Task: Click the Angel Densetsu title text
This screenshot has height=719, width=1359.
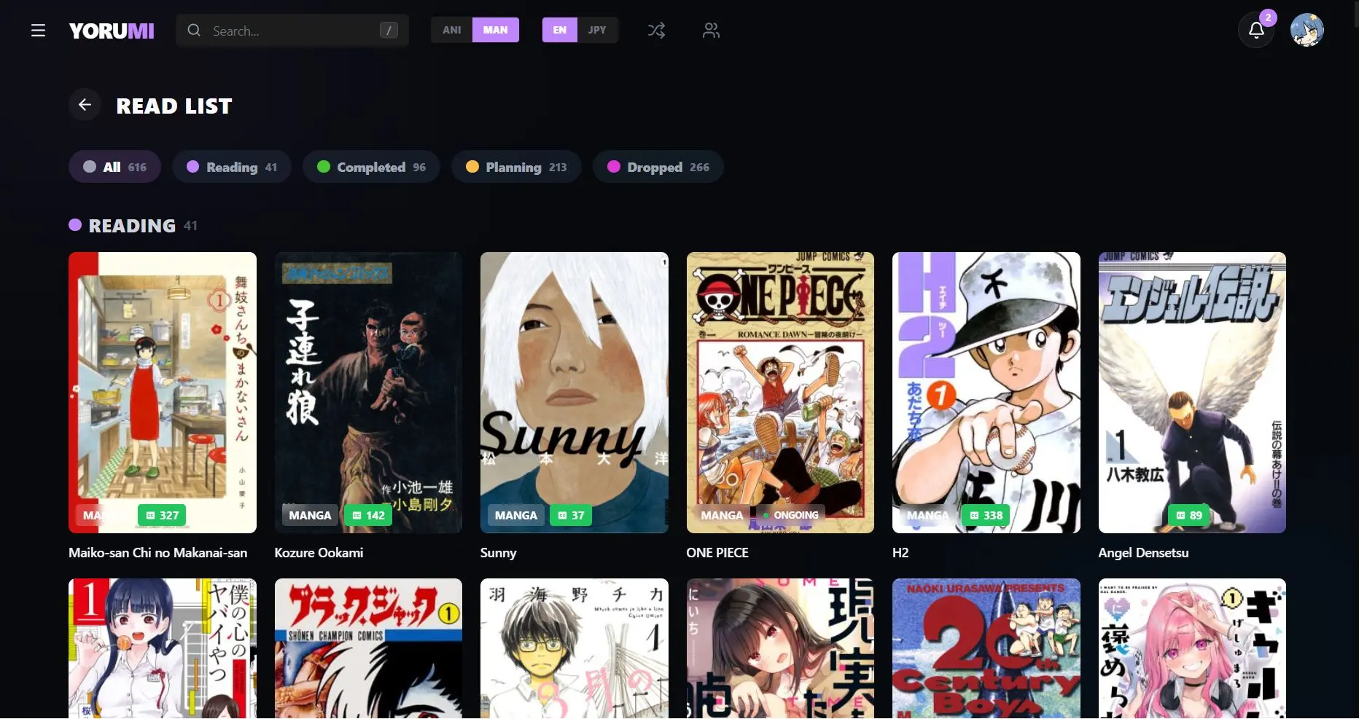Action: 1143,553
